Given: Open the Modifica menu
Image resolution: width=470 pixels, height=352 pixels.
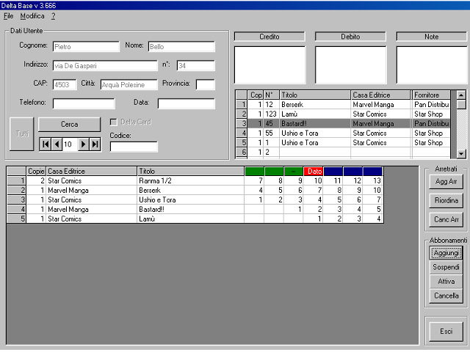Looking at the screenshot, I should 32,16.
